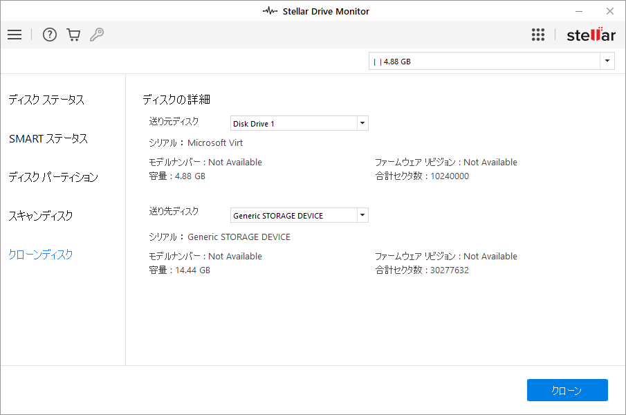Close the Stellar Drive Monitor window
626x415 pixels.
pos(609,11)
